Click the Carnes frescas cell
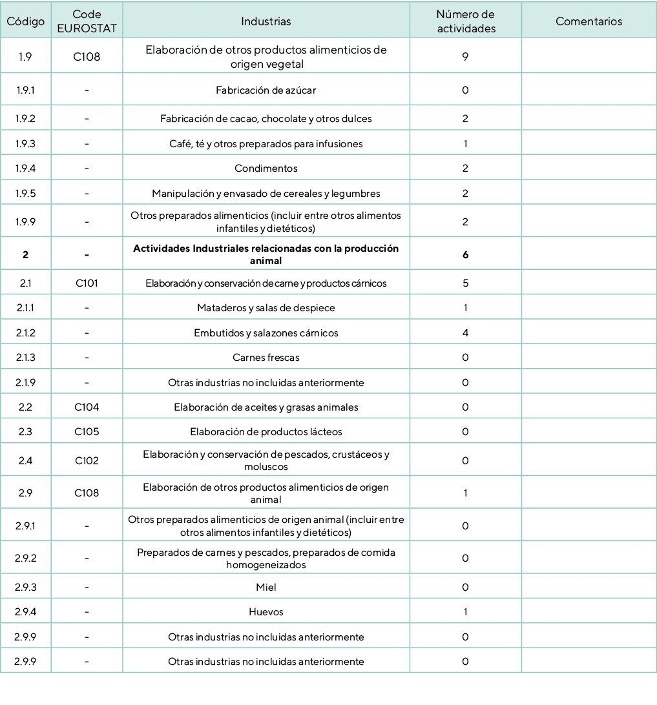The image size is (657, 705). point(266,356)
